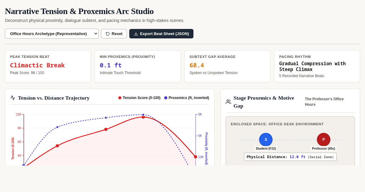
Task: Click the '0.1 ft' min proxemics value
Action: pos(111,65)
